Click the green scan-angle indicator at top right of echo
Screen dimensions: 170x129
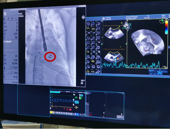(162, 21)
